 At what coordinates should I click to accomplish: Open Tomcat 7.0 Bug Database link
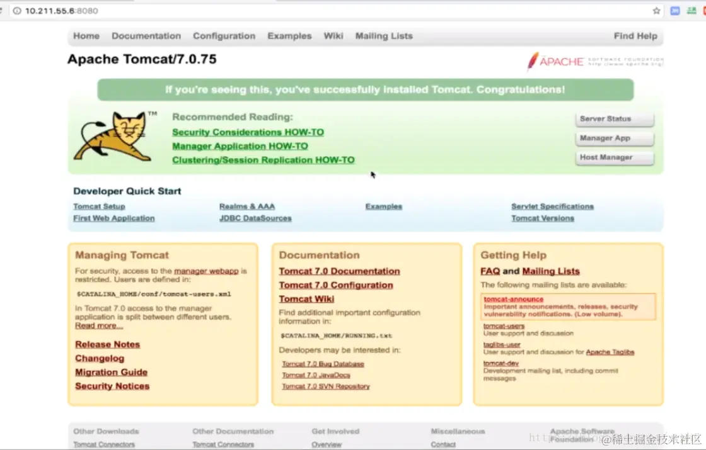323,364
